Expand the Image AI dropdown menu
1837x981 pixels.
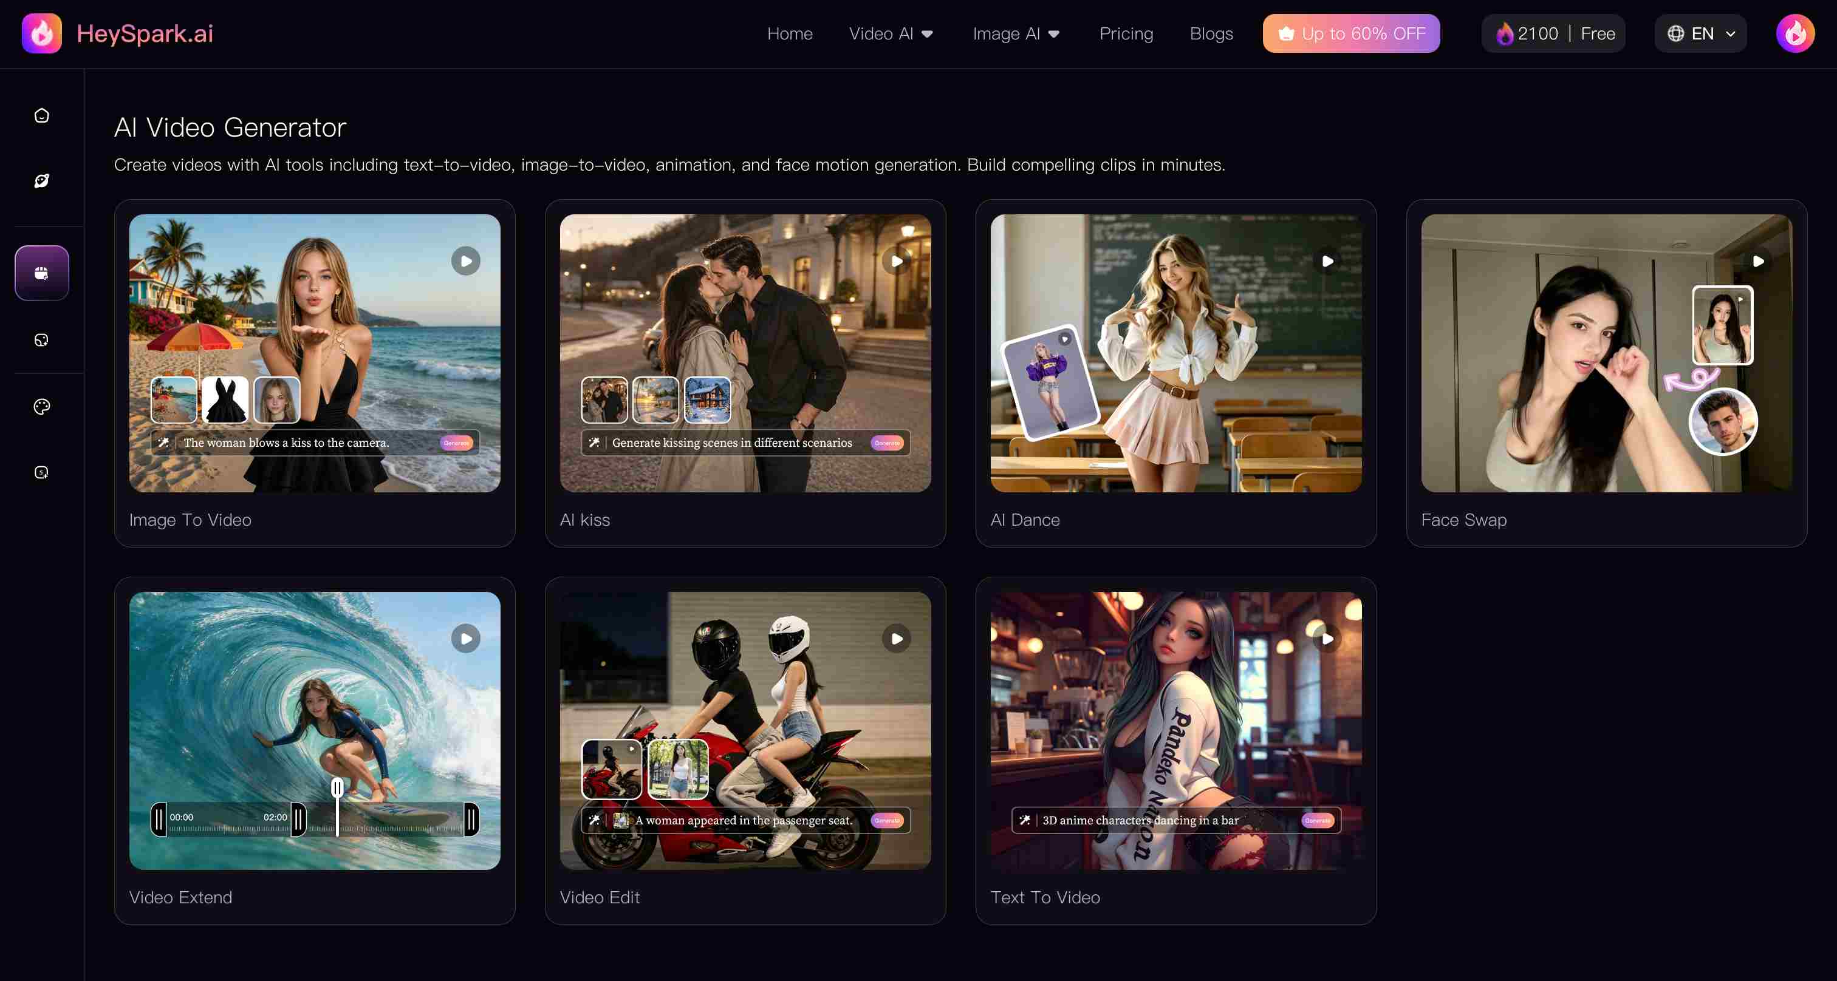click(x=1016, y=33)
